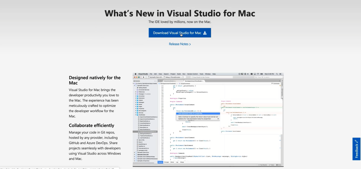Open the Version Control menu in the screenshot
This screenshot has height=169, width=361.
tap(193, 74)
